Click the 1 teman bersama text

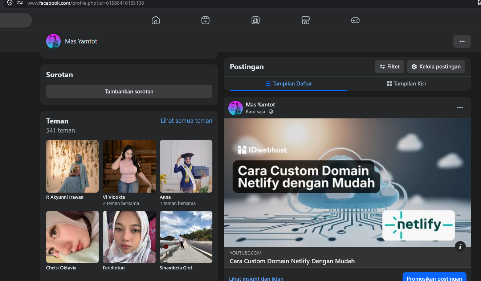pos(178,204)
